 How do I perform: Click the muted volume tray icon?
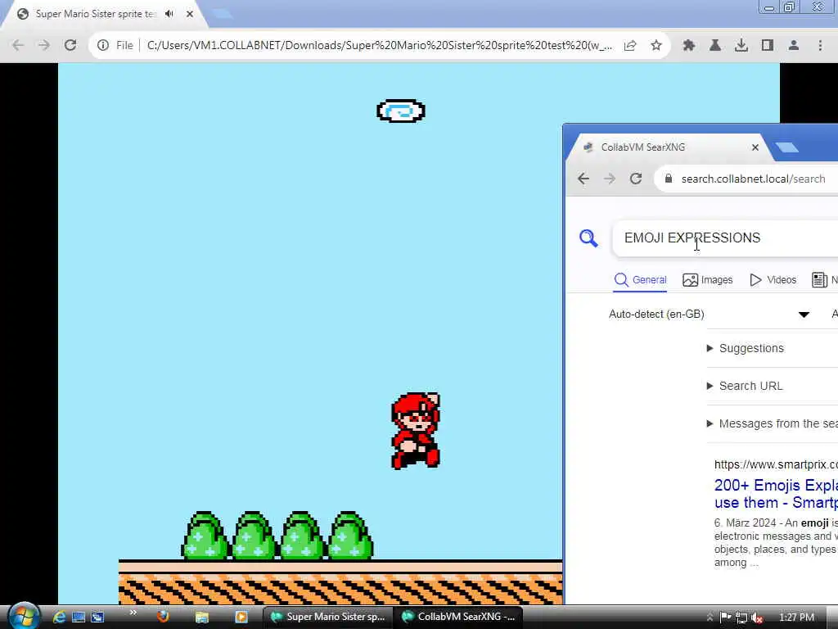[757, 618]
